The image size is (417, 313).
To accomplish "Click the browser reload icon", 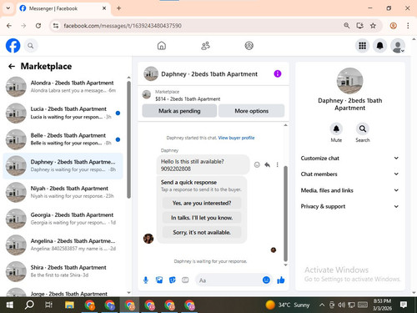I will [38, 26].
